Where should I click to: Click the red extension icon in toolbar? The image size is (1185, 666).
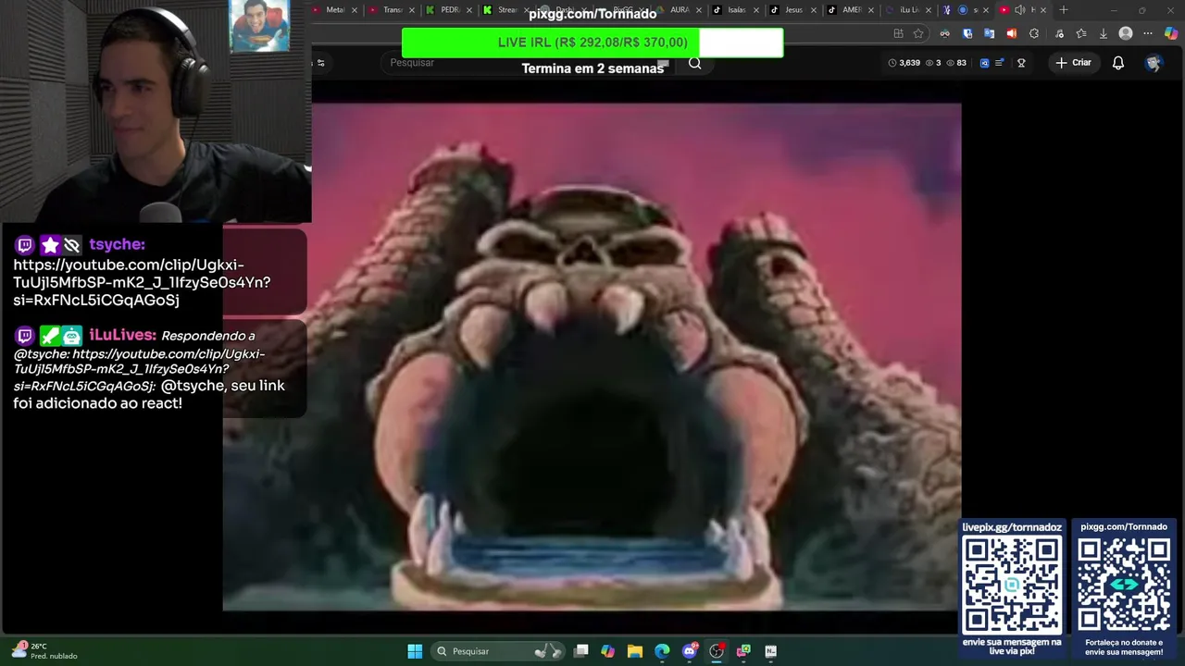[x=1011, y=33]
